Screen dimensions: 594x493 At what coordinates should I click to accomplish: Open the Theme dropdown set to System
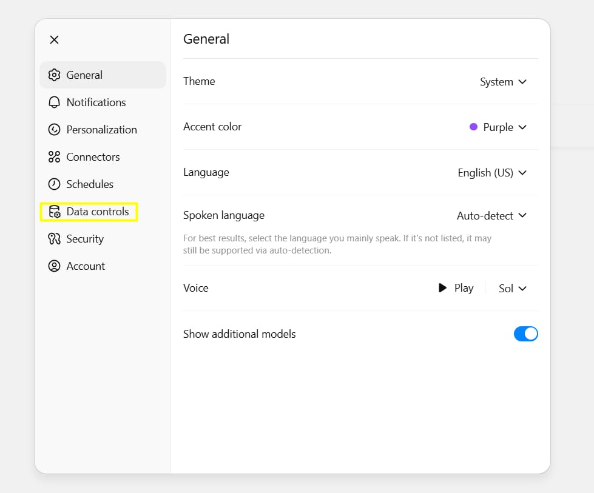coord(503,82)
